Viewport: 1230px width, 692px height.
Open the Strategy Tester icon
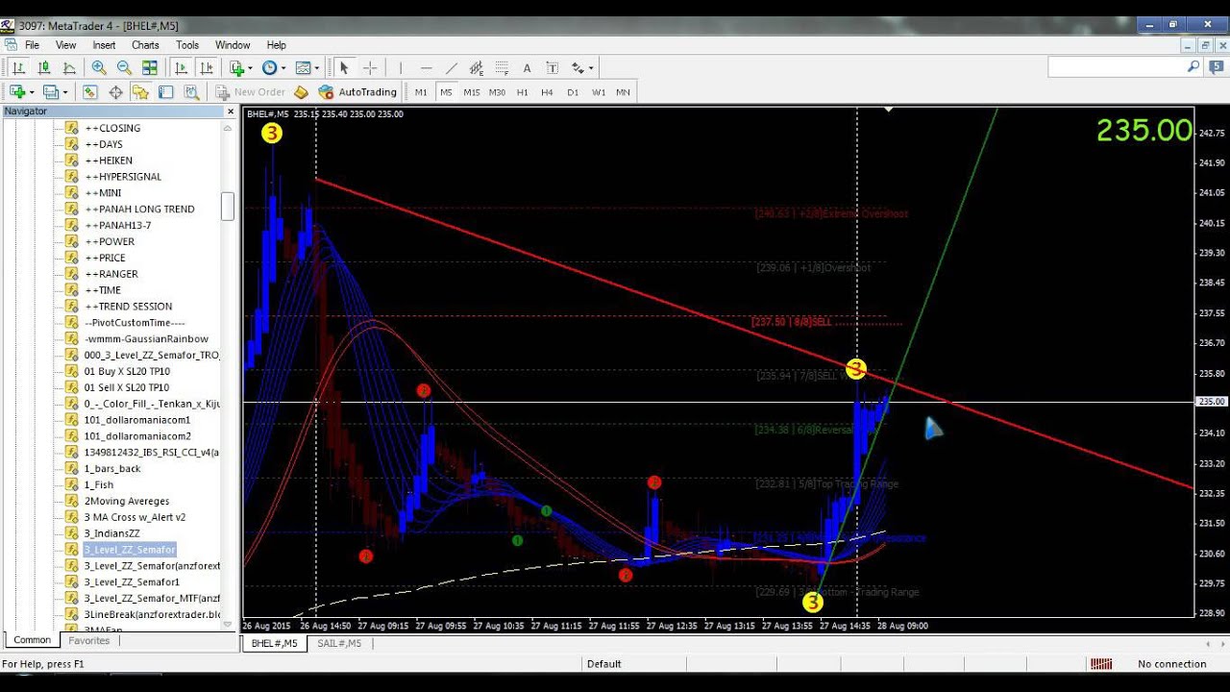[x=191, y=92]
